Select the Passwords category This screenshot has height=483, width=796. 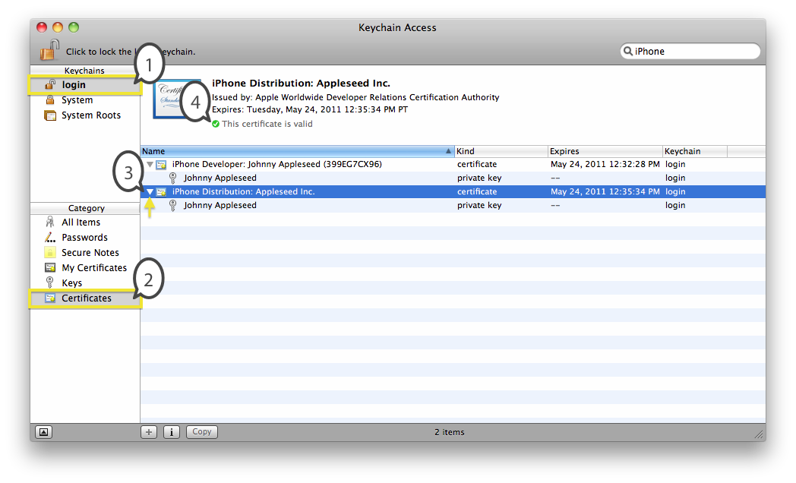point(84,238)
